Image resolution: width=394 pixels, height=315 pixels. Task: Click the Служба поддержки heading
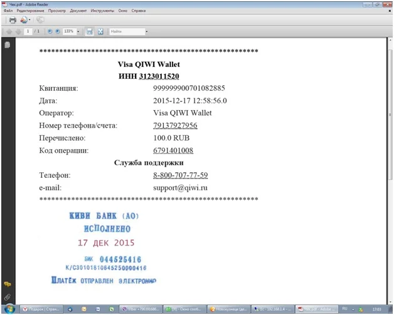pyautogui.click(x=149, y=163)
